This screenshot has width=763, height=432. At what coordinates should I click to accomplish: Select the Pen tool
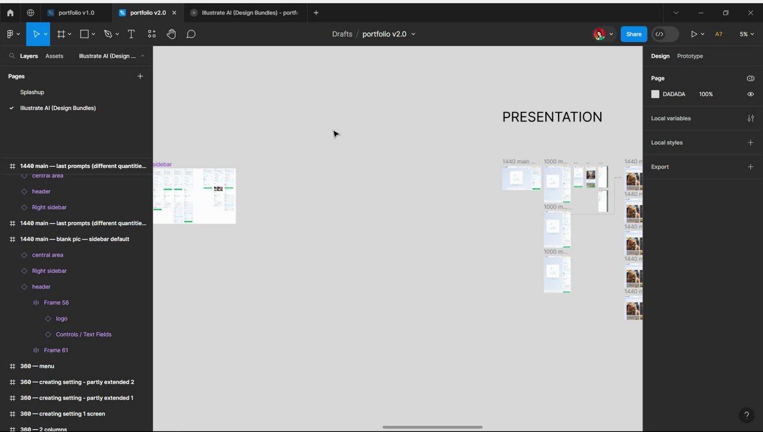[108, 34]
